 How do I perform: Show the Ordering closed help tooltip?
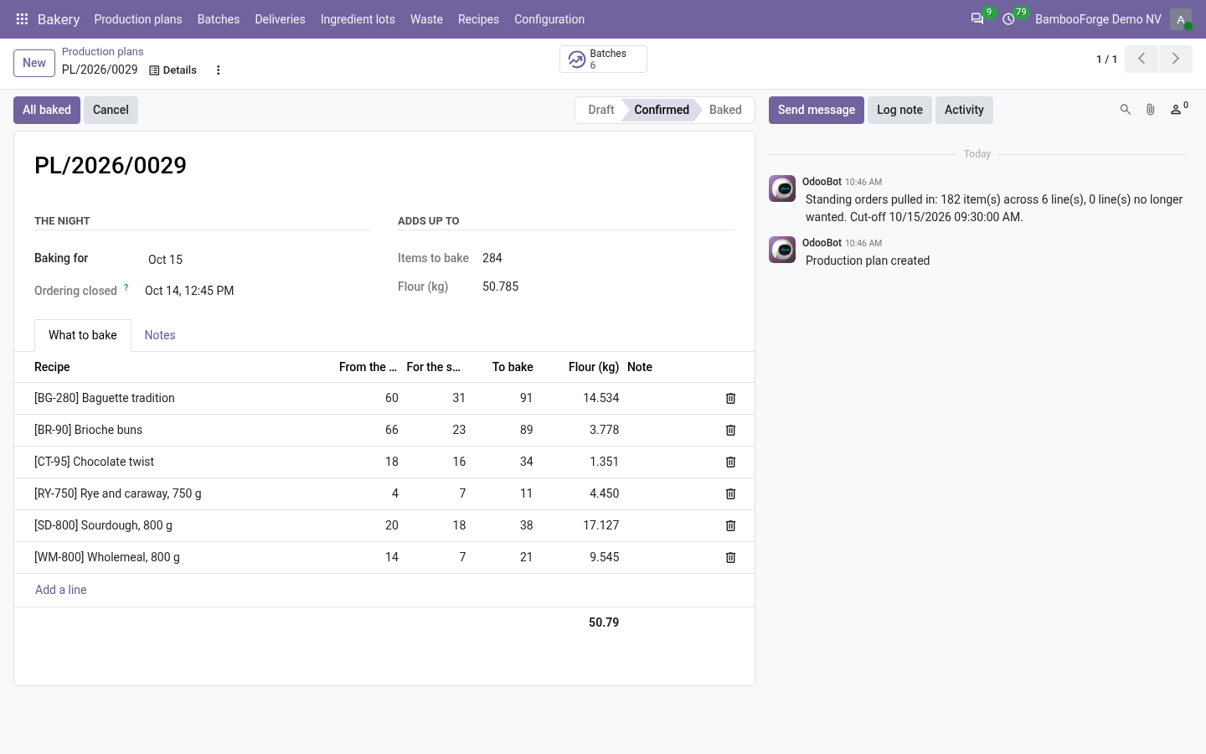(126, 287)
